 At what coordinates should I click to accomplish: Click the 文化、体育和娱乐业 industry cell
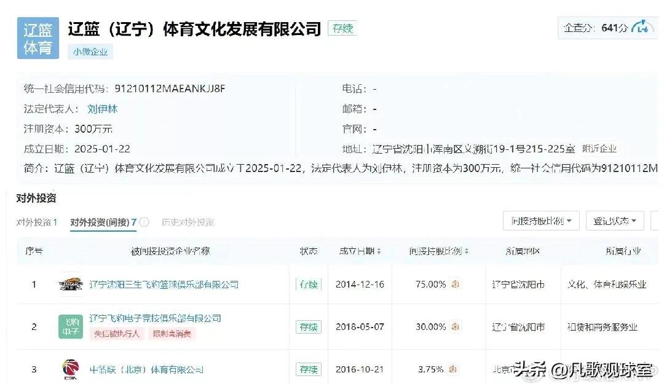click(607, 285)
